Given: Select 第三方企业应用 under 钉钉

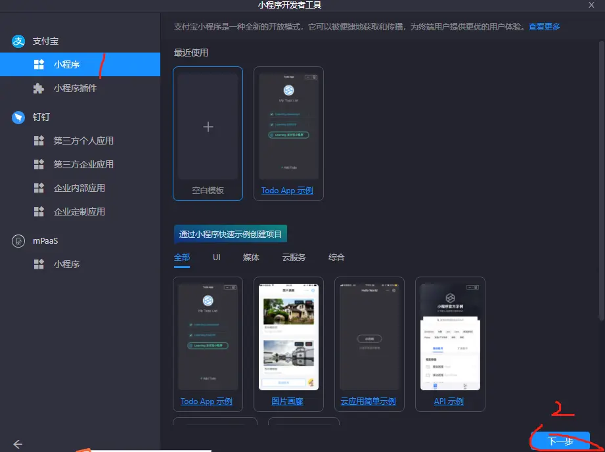Looking at the screenshot, I should click(x=80, y=164).
